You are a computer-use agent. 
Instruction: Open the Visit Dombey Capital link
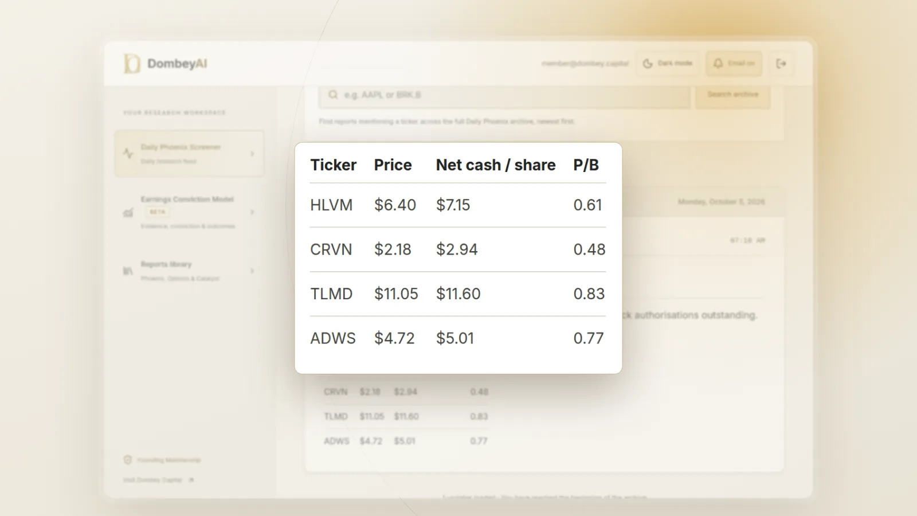pyautogui.click(x=158, y=480)
